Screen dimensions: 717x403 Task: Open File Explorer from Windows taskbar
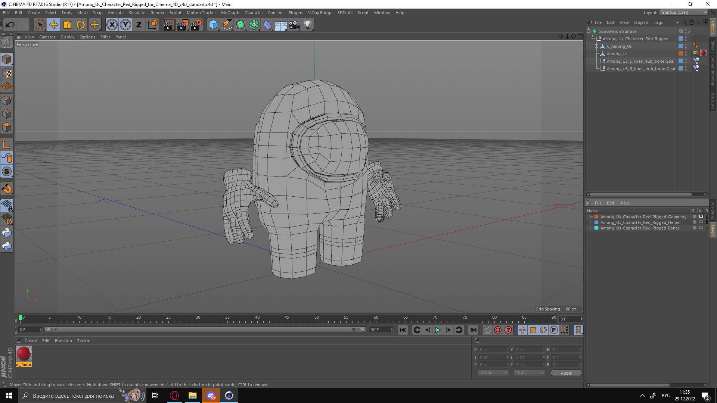click(x=192, y=396)
